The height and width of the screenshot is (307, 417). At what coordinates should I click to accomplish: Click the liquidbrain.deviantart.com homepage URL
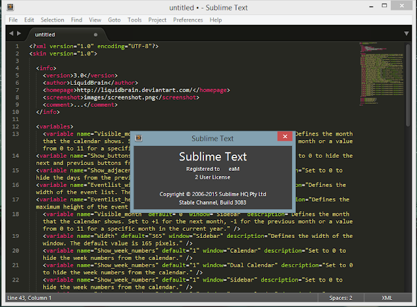135,90
